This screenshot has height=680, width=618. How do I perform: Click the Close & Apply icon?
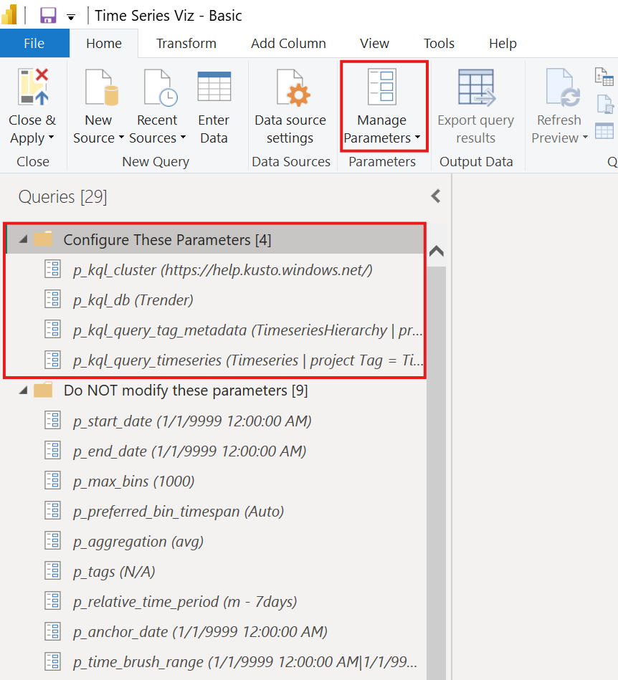(32, 86)
